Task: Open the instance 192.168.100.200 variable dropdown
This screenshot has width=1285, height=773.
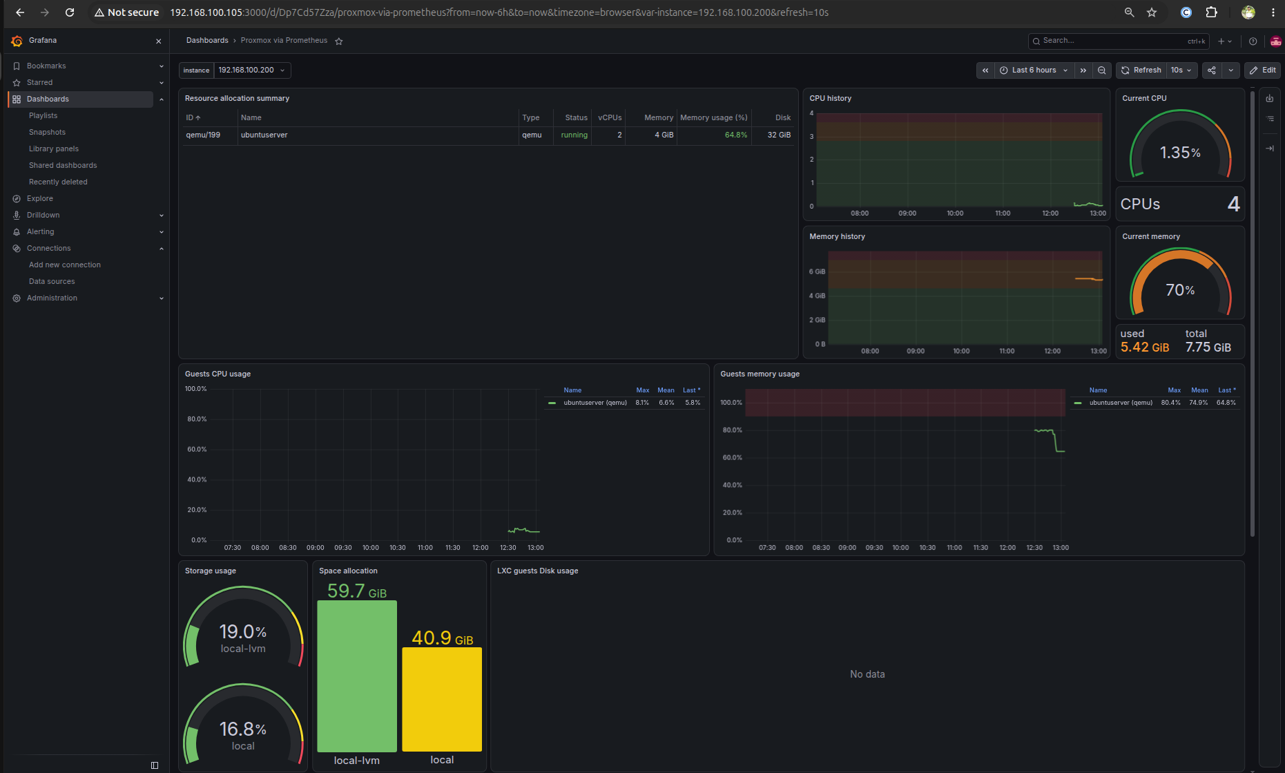Action: 251,70
